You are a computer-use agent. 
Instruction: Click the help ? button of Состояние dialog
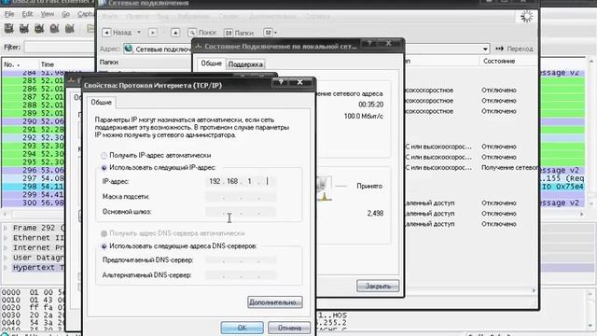(369, 43)
